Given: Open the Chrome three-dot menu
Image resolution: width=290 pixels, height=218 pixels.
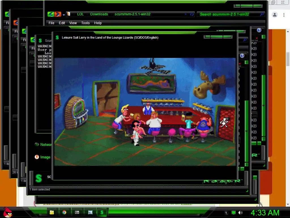Looking at the screenshot, I should pyautogui.click(x=284, y=15).
